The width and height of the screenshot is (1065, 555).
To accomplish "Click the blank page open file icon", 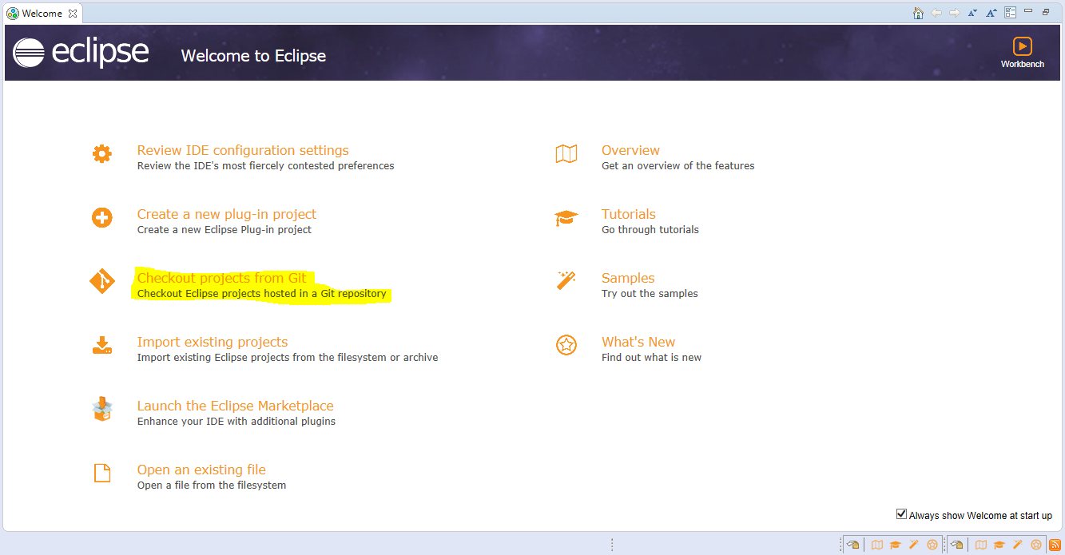I will click(101, 473).
